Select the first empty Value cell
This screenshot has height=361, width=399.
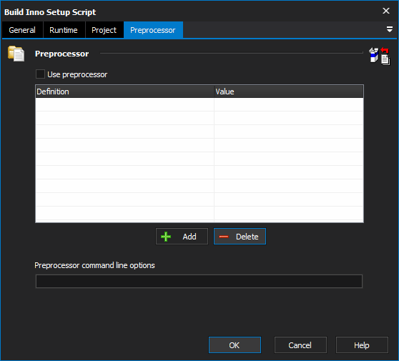[x=289, y=104]
